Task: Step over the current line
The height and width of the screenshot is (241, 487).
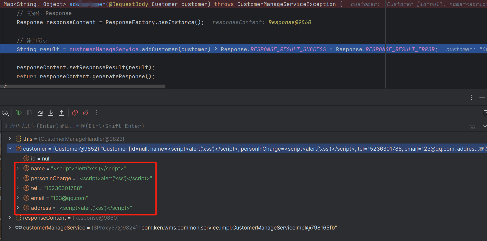Action: 40,113
